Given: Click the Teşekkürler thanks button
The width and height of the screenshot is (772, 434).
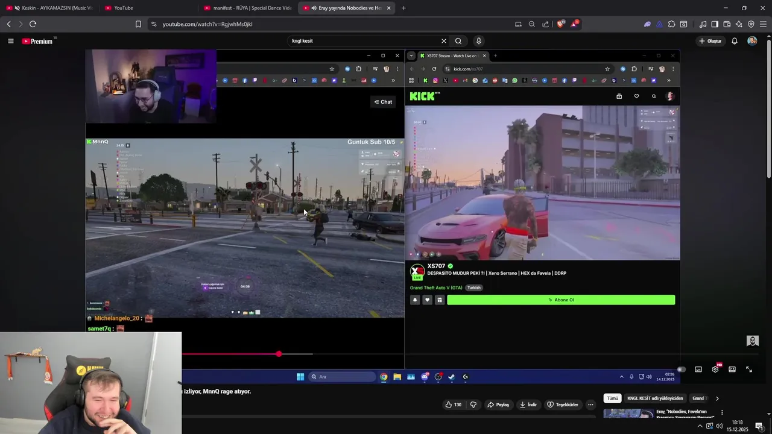Looking at the screenshot, I should (563, 404).
